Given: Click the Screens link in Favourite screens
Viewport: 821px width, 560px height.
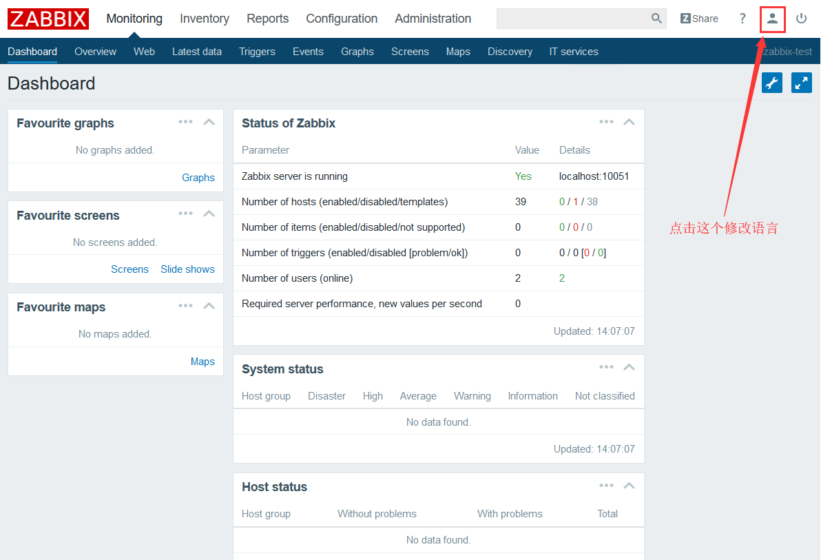Looking at the screenshot, I should [130, 269].
